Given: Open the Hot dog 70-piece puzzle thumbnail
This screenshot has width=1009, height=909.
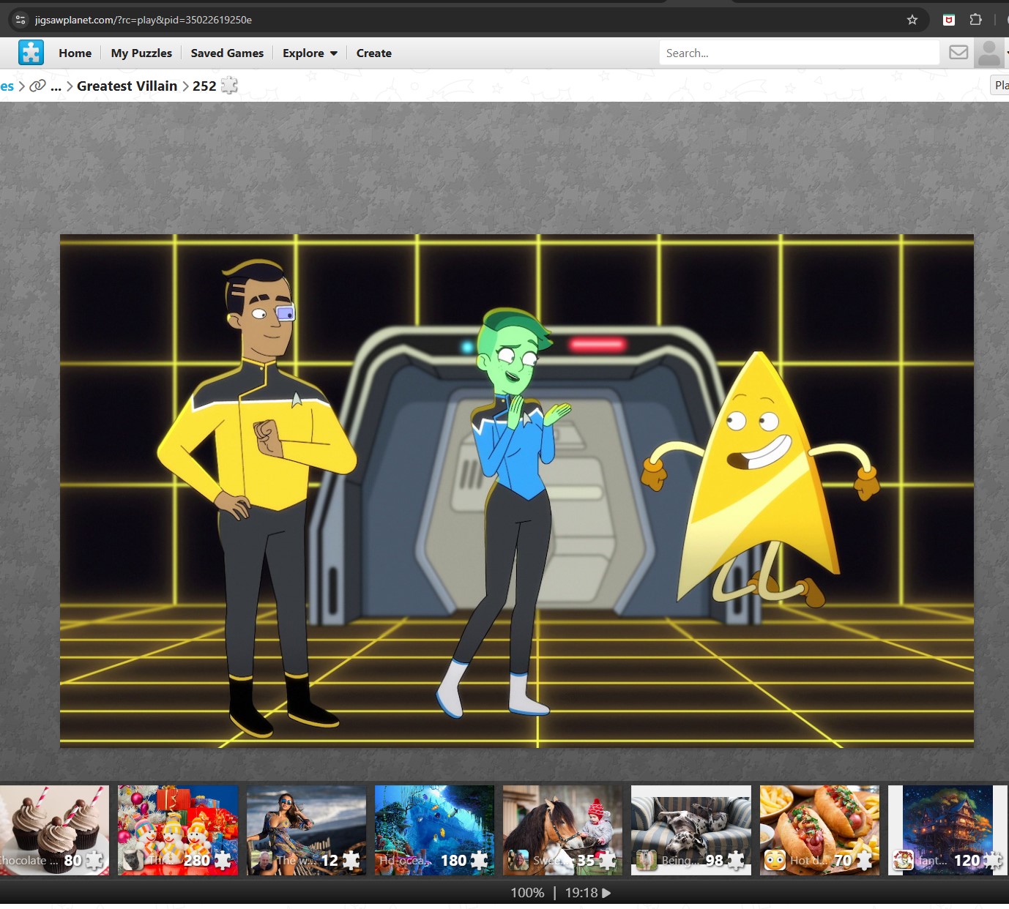Looking at the screenshot, I should coord(819,830).
